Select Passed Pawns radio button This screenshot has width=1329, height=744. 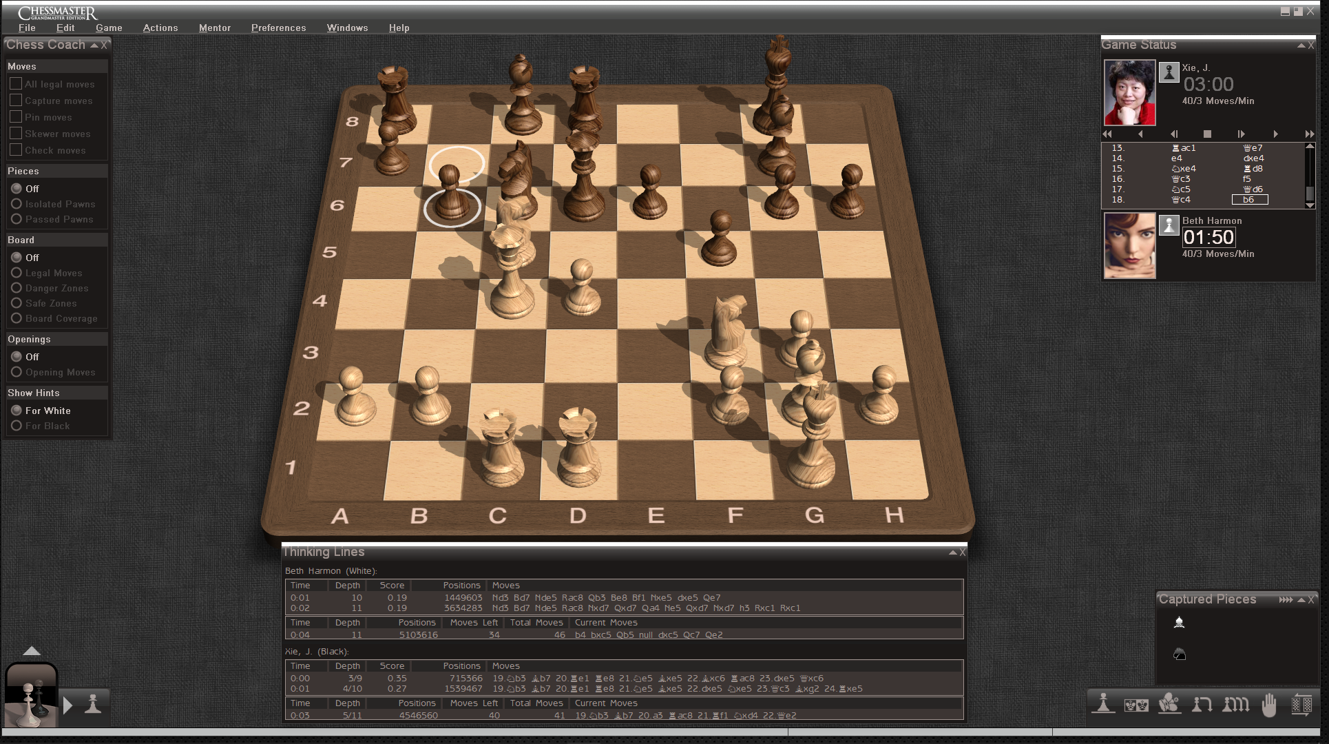pyautogui.click(x=17, y=219)
